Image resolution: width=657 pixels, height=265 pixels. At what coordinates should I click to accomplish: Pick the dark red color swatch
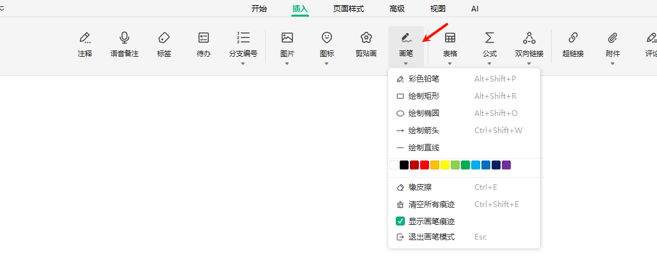(x=414, y=165)
